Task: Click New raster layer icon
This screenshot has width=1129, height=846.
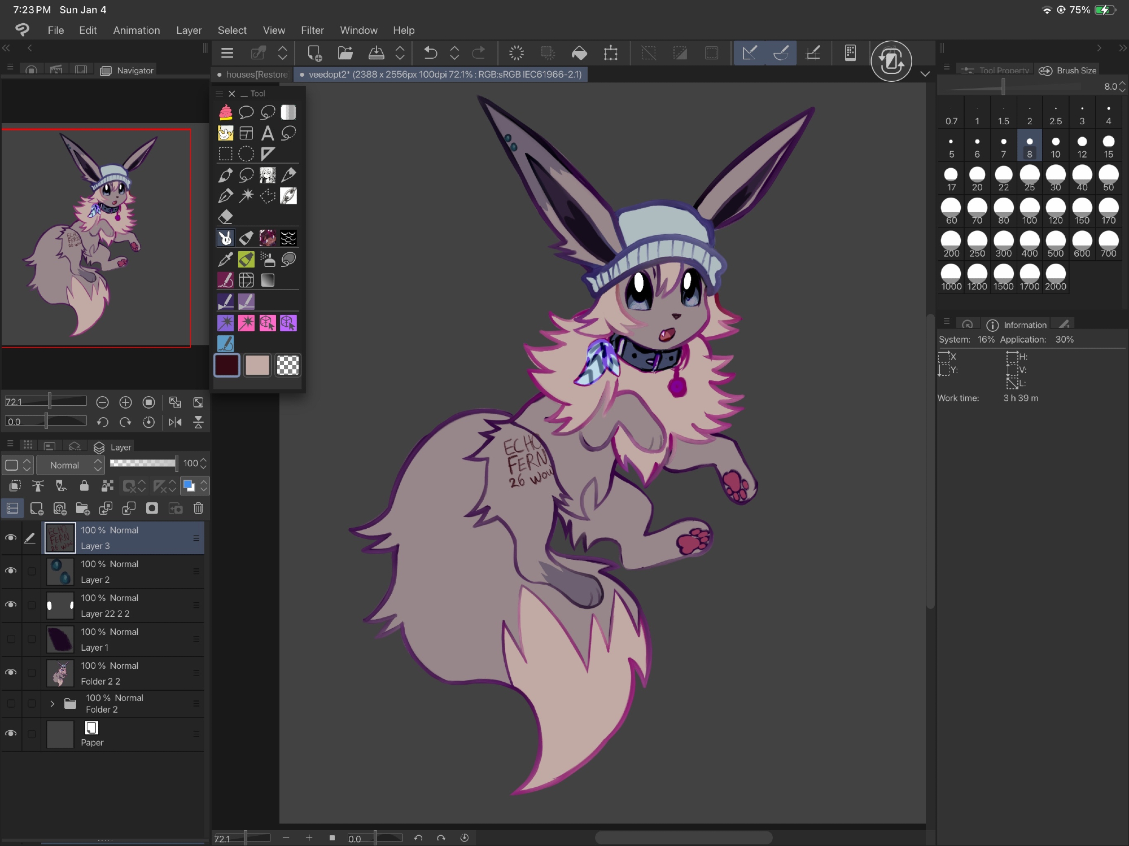Action: [x=37, y=509]
